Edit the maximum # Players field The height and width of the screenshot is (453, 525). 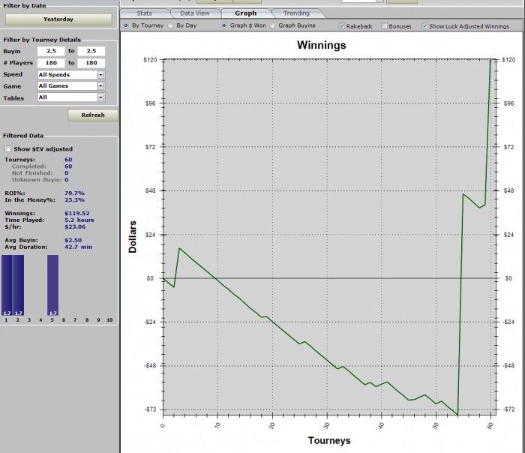tap(91, 63)
